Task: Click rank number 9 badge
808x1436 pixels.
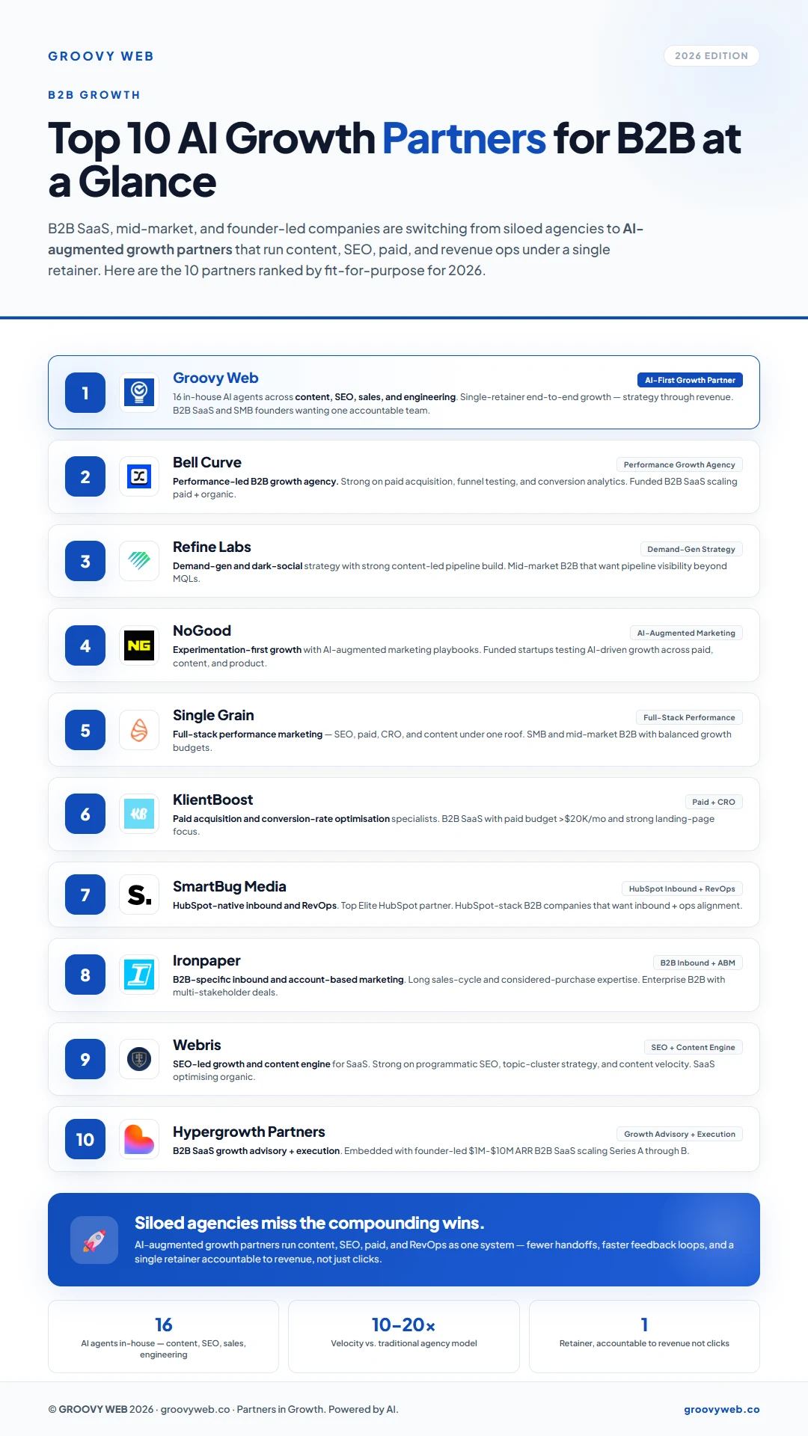Action: pos(85,1059)
